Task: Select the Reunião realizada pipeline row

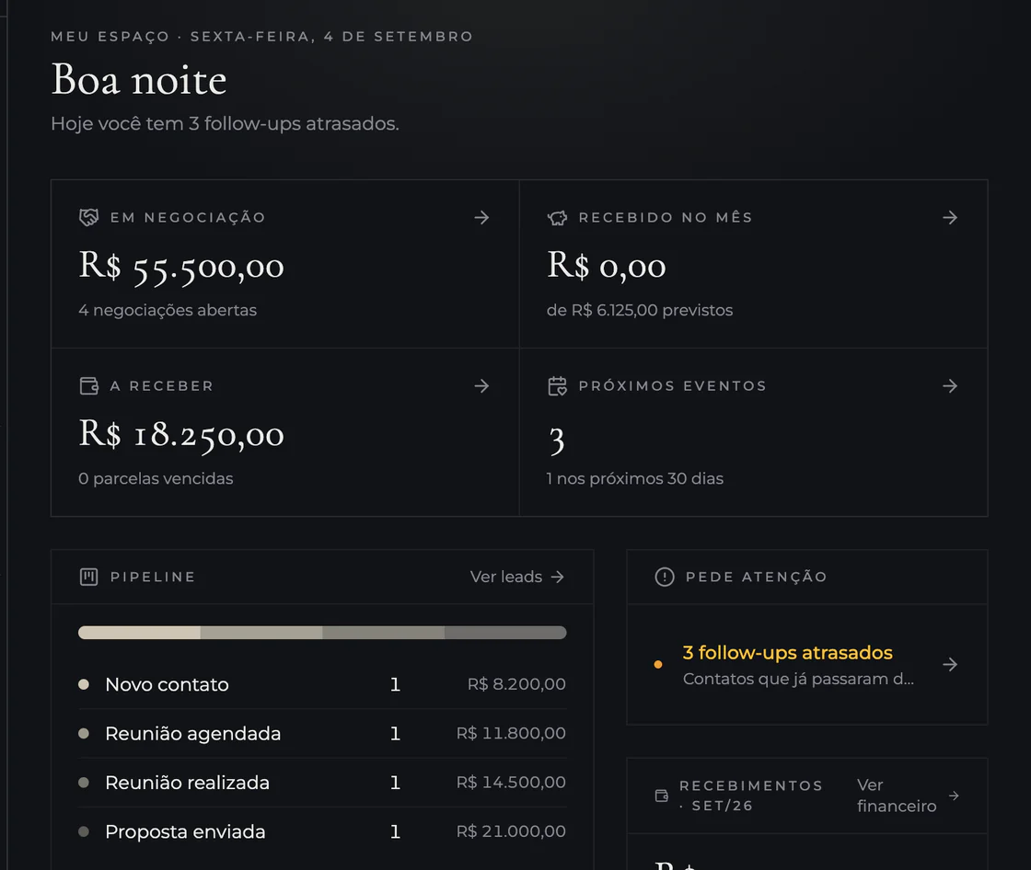Action: 322,783
